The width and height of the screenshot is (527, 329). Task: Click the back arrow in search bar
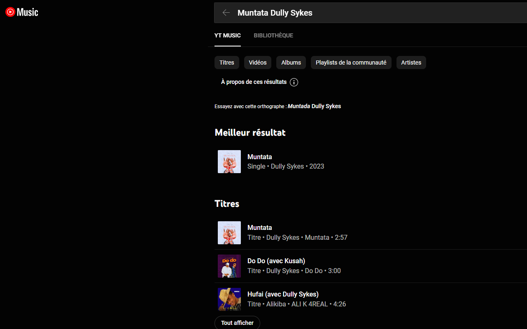tap(226, 13)
